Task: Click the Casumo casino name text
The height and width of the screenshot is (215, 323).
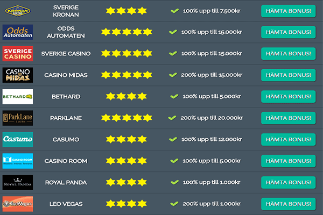Action: [x=67, y=140]
